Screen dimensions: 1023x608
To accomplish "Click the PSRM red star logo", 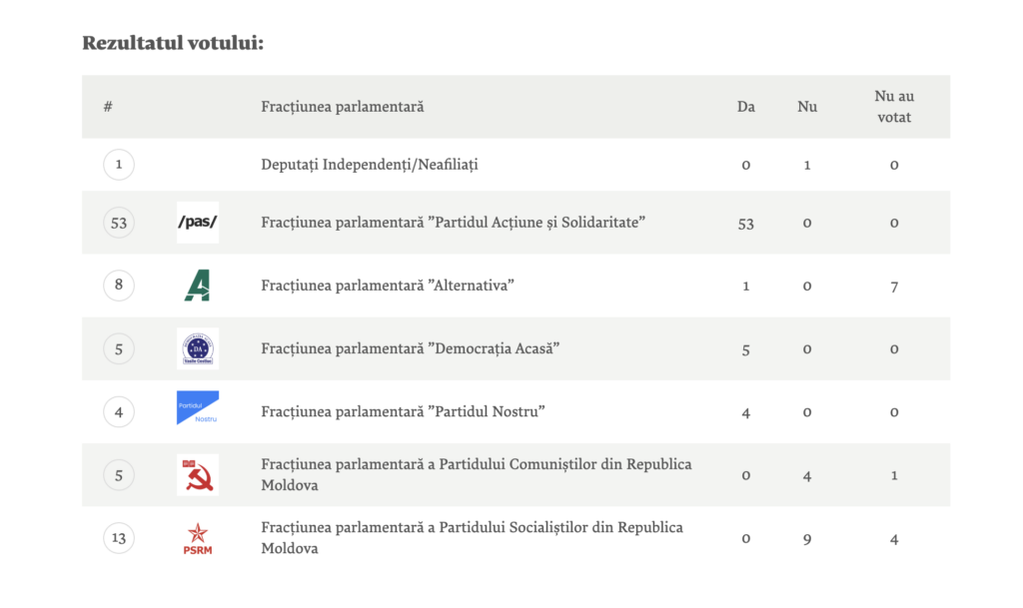I will 197,539.
